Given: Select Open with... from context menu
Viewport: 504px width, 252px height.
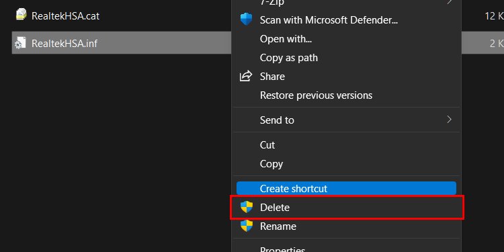Looking at the screenshot, I should pyautogui.click(x=347, y=39).
